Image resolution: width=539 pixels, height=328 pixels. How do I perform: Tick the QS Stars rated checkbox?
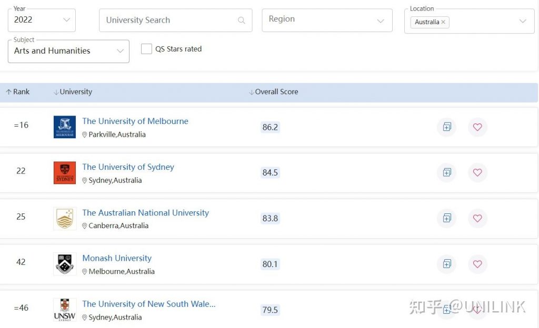(146, 49)
